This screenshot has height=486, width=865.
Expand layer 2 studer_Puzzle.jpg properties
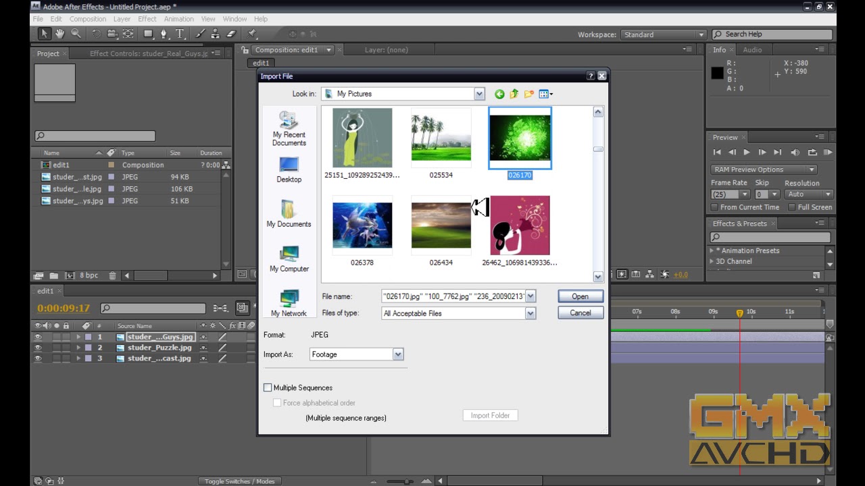pos(78,348)
